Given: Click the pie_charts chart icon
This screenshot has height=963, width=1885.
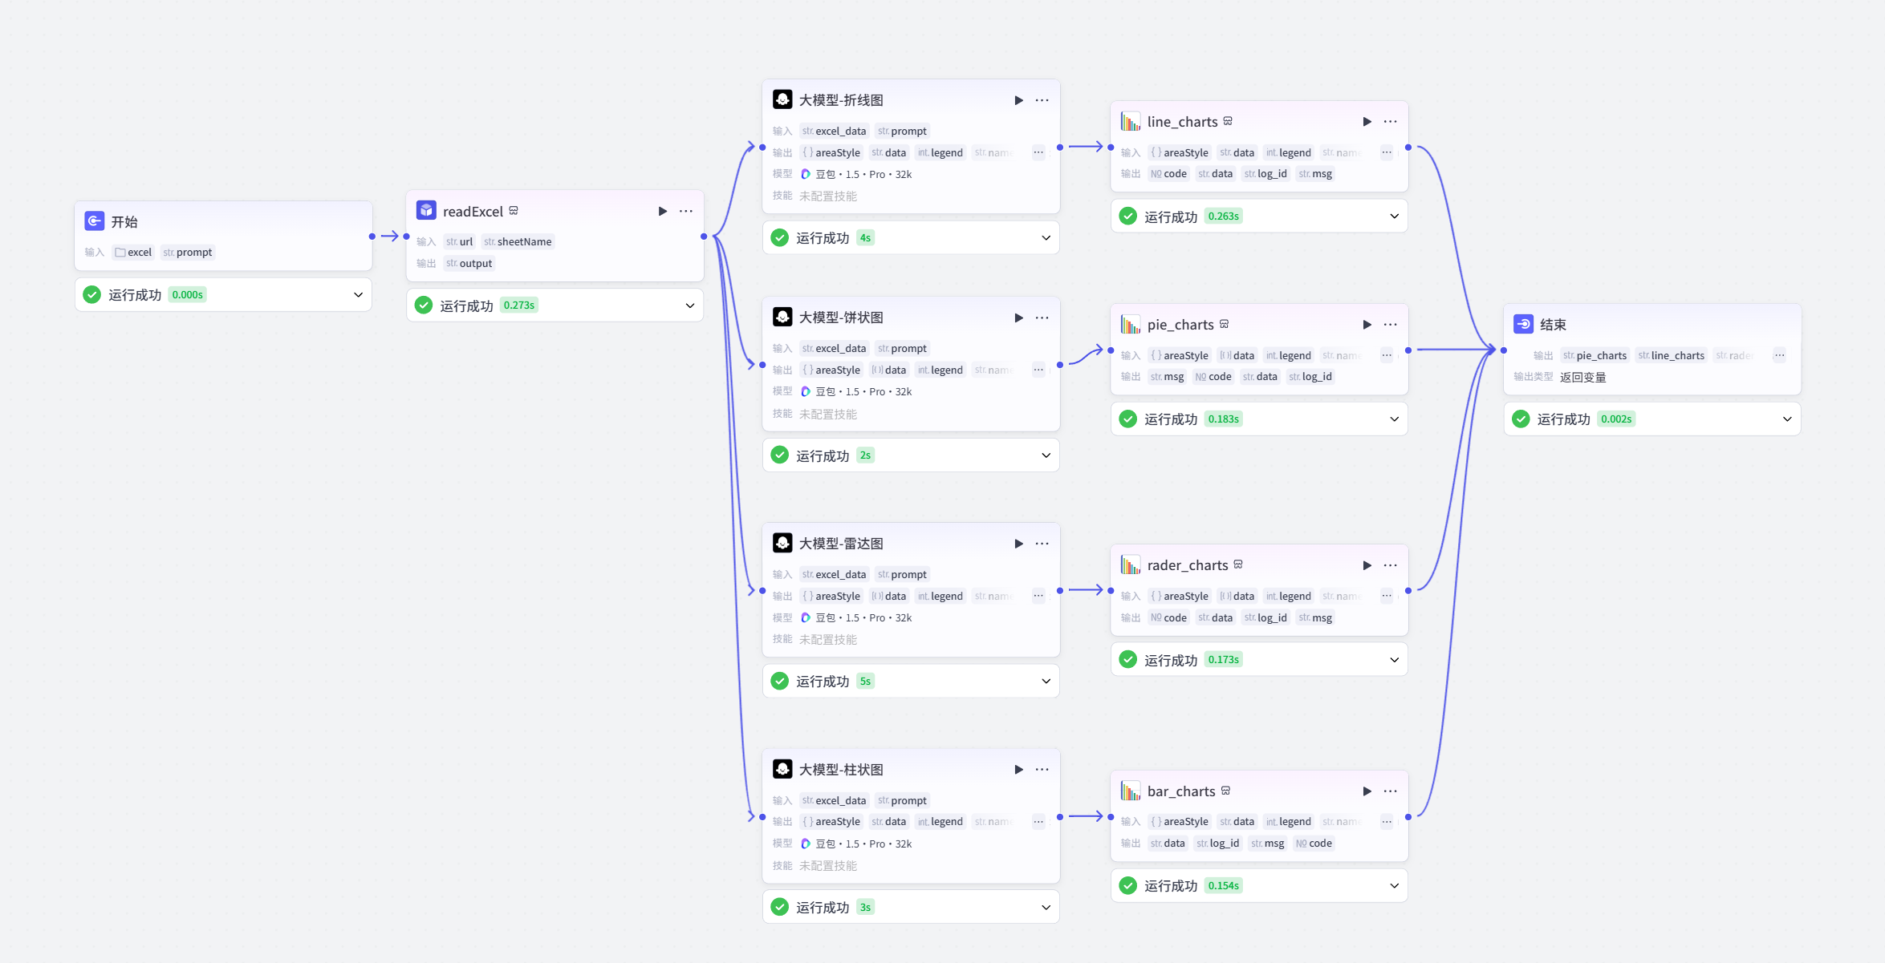Looking at the screenshot, I should pos(1130,324).
